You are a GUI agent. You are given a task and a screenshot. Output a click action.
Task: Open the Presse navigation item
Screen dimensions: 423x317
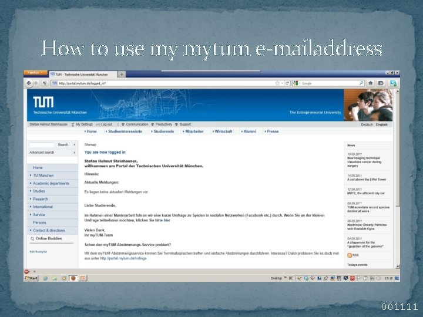coord(273,131)
